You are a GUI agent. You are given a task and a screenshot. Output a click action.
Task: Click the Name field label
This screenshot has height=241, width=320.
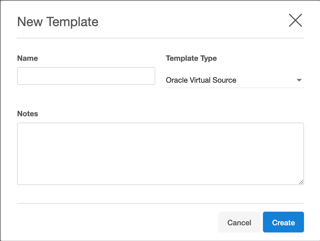click(x=27, y=58)
